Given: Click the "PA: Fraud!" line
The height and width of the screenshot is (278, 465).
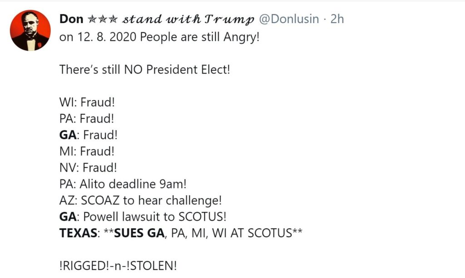Looking at the screenshot, I should coord(87,119).
